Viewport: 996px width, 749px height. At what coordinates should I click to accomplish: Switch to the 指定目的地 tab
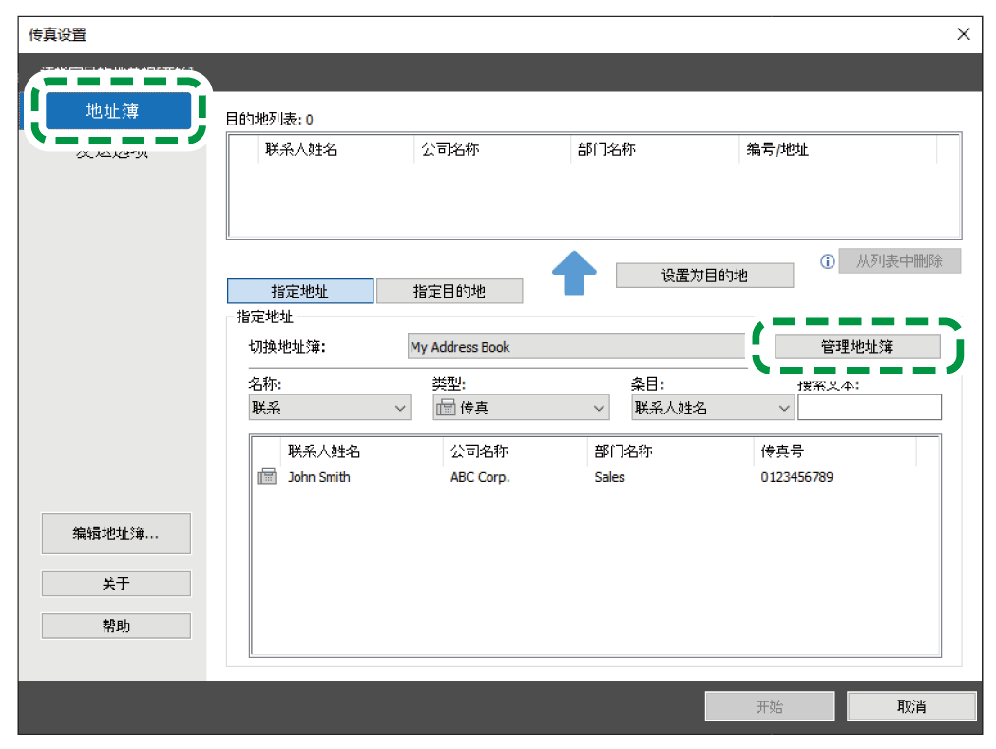449,292
